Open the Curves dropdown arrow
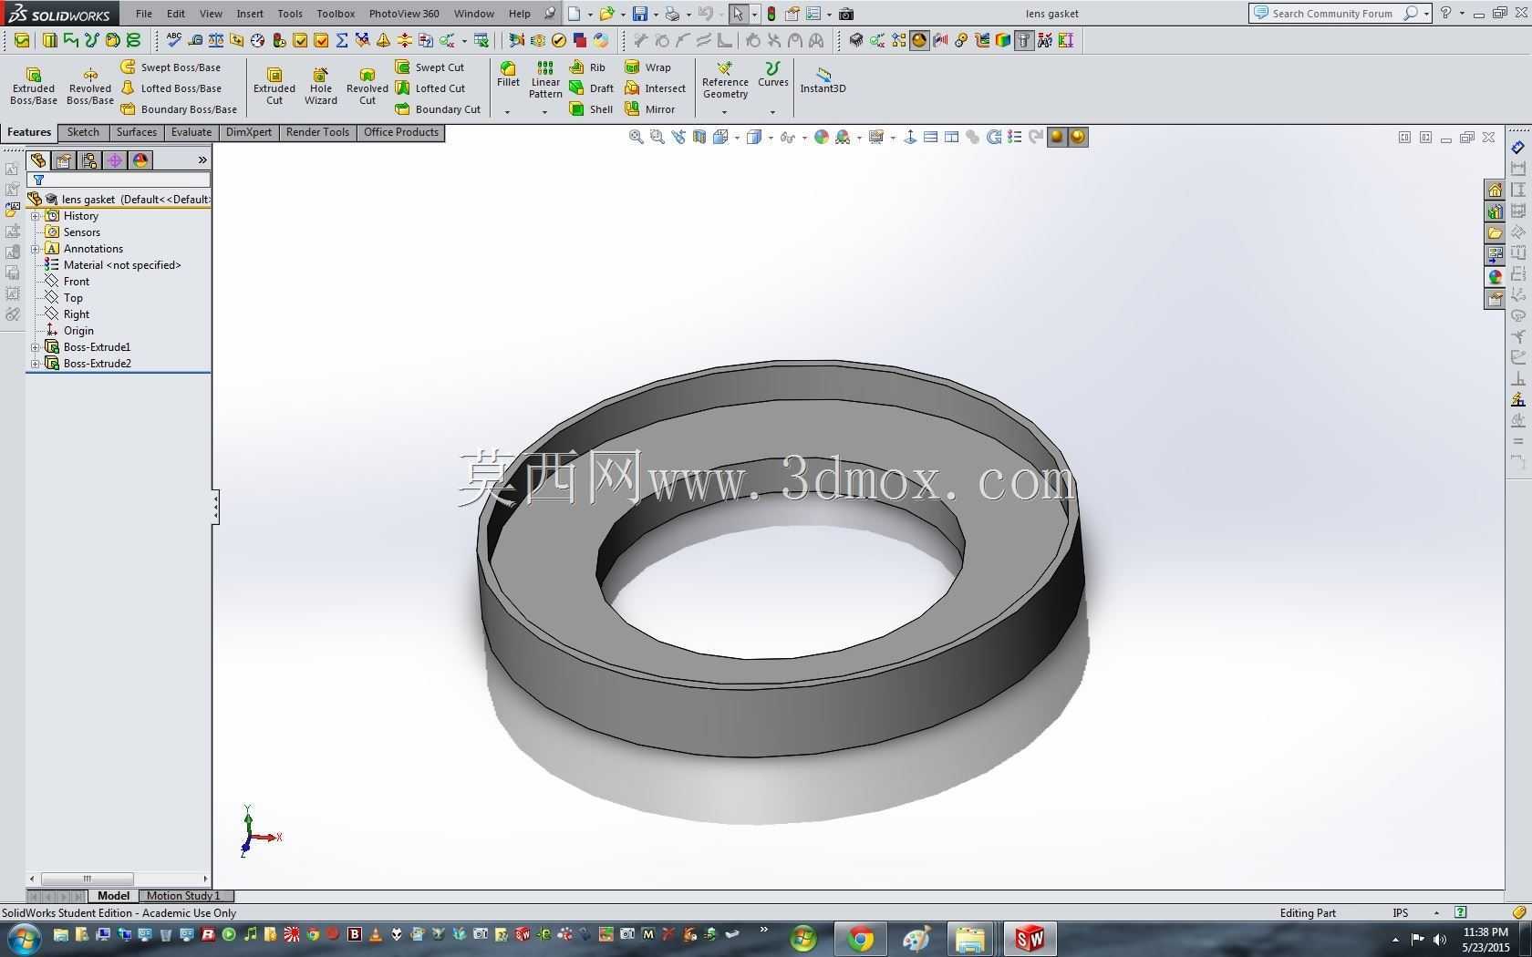 coord(772,112)
